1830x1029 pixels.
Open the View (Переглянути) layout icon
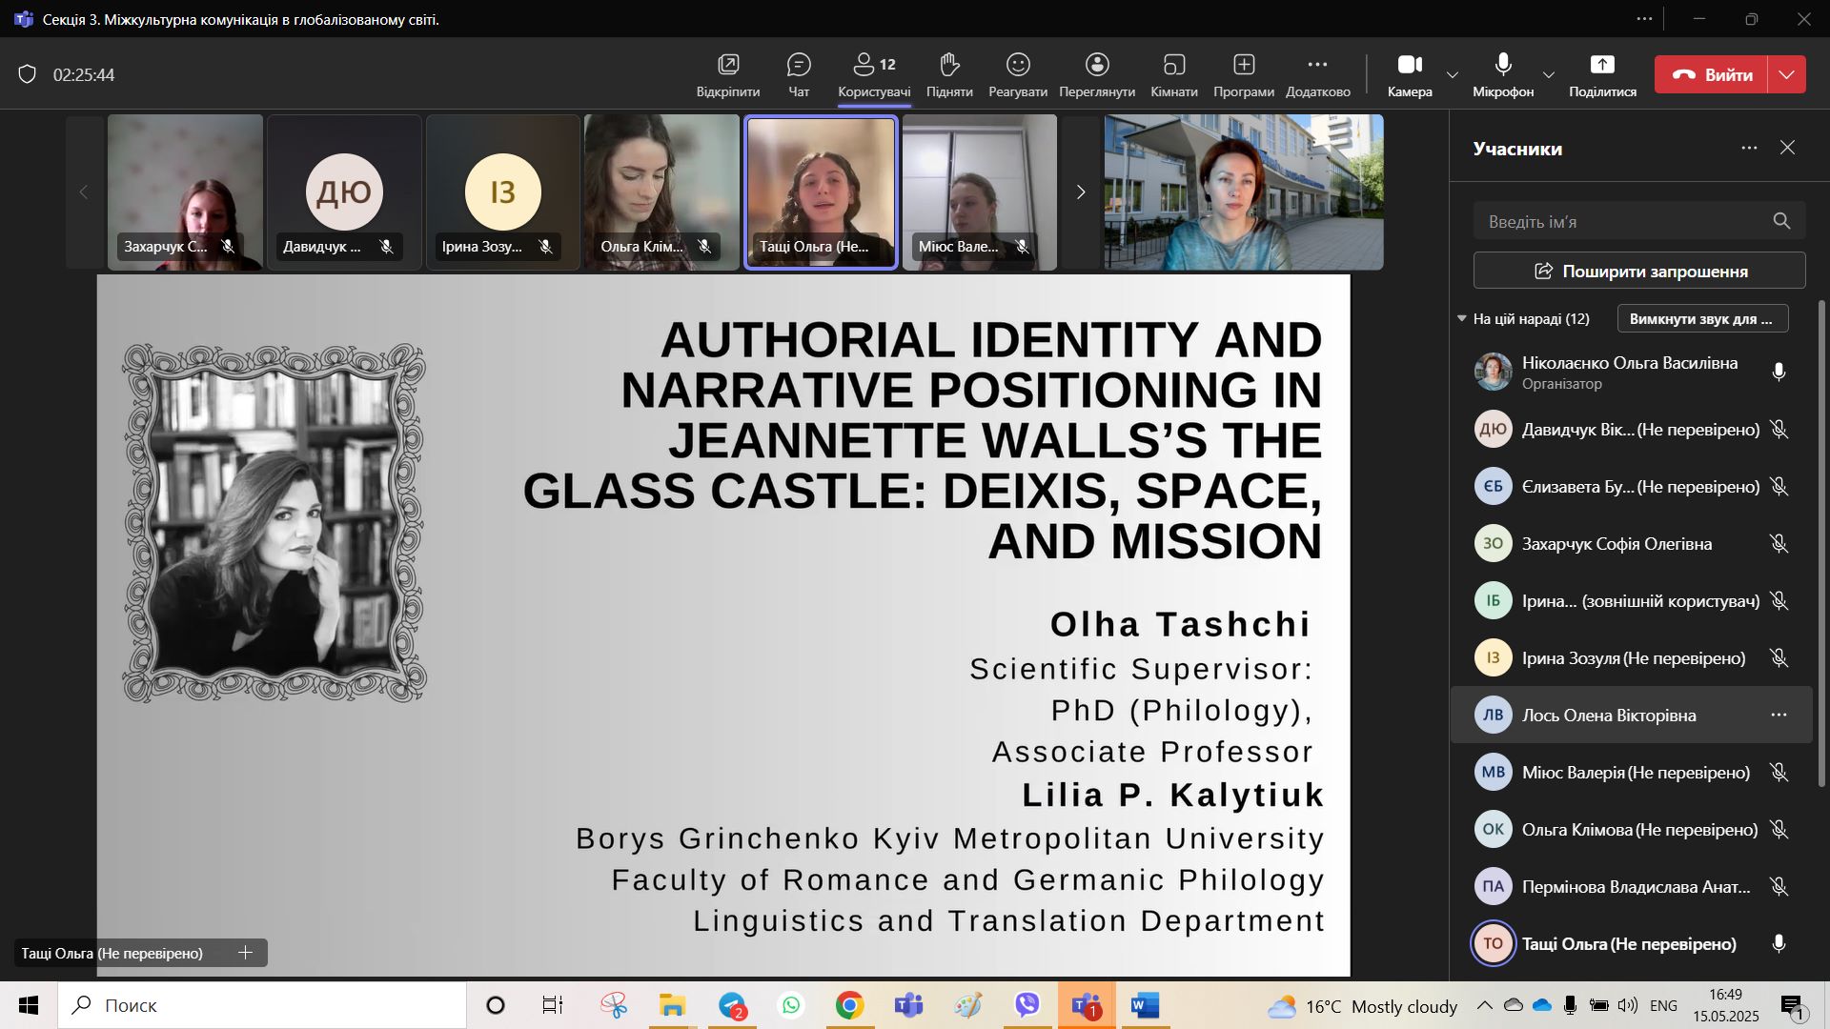pyautogui.click(x=1096, y=66)
